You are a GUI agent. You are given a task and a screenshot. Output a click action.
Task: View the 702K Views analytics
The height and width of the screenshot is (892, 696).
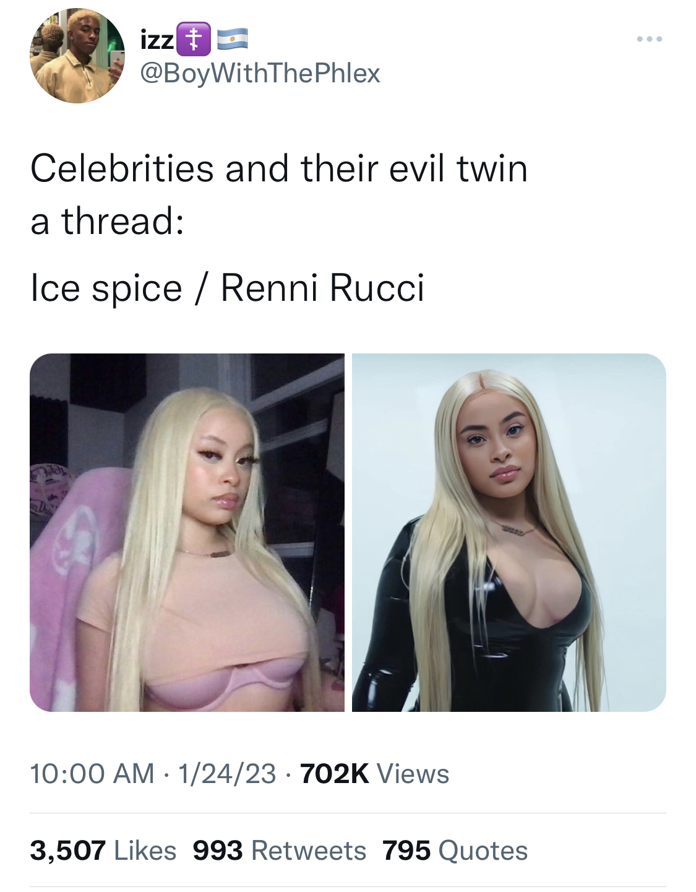(x=375, y=774)
